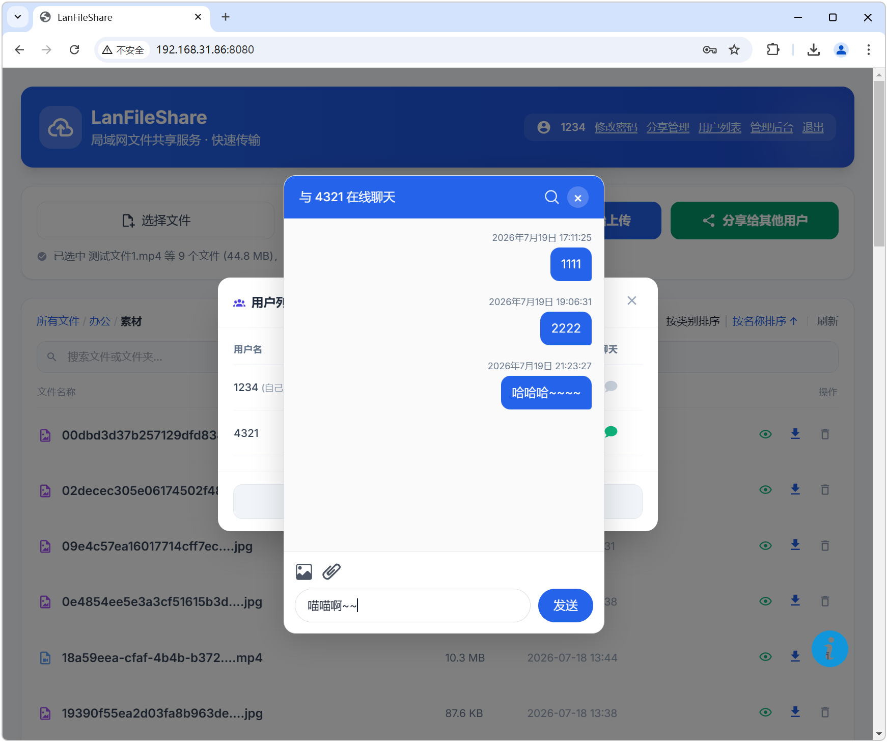887x742 pixels.
Task: Download file 18a59eea-cfaf-4b4b-b372....mp4
Action: tap(795, 656)
